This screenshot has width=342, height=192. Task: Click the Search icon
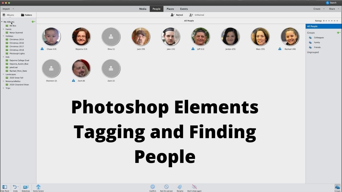pos(328,3)
